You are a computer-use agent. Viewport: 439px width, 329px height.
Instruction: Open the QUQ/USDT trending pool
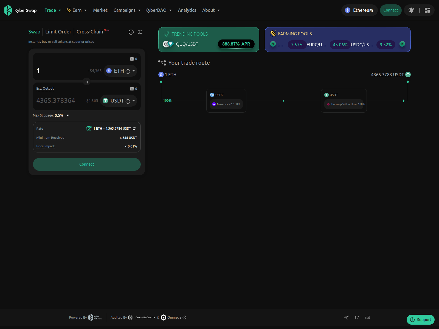[x=187, y=44]
